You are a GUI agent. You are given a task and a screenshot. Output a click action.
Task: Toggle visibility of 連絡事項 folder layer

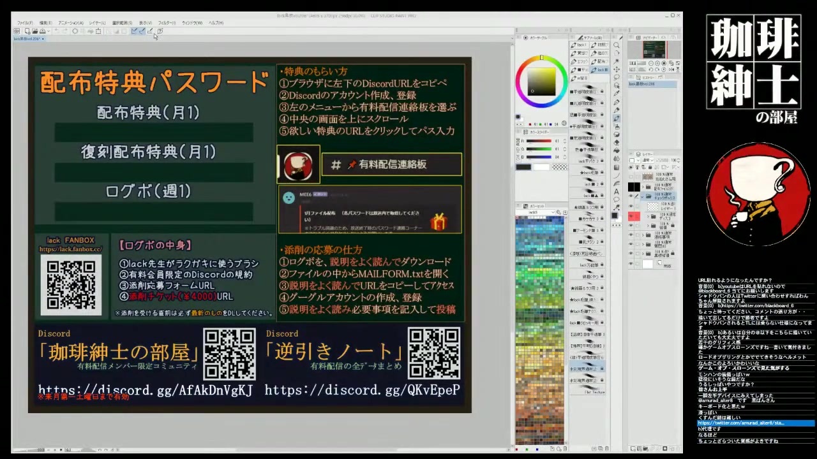tap(631, 235)
